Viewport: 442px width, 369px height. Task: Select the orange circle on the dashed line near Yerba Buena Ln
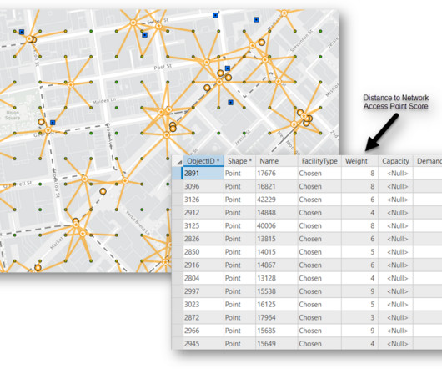pyautogui.click(x=103, y=191)
